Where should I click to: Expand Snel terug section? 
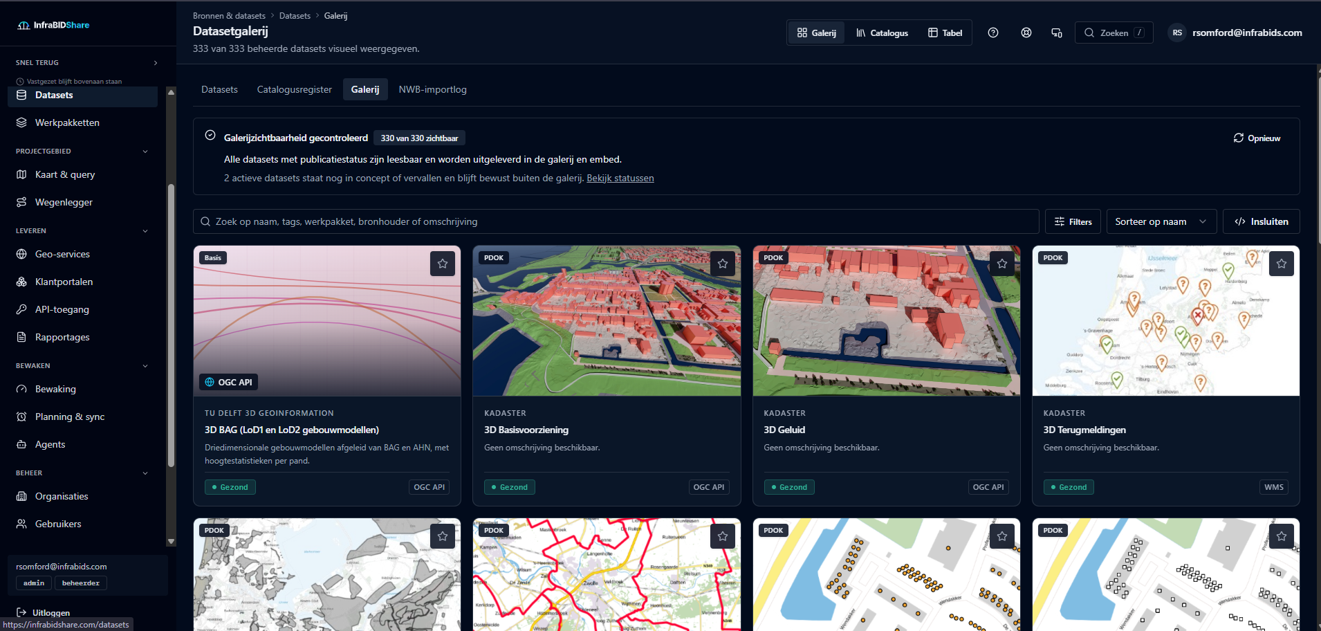coord(156,62)
